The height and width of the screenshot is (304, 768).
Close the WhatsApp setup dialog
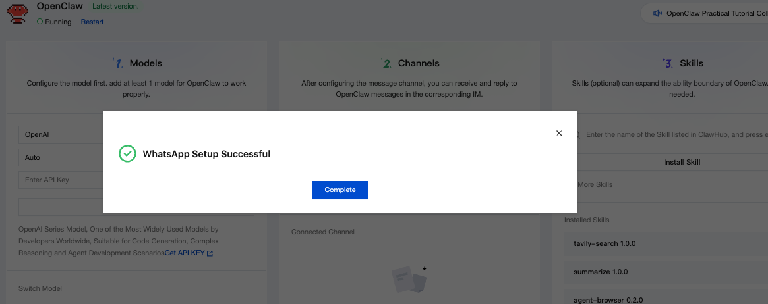coord(559,133)
